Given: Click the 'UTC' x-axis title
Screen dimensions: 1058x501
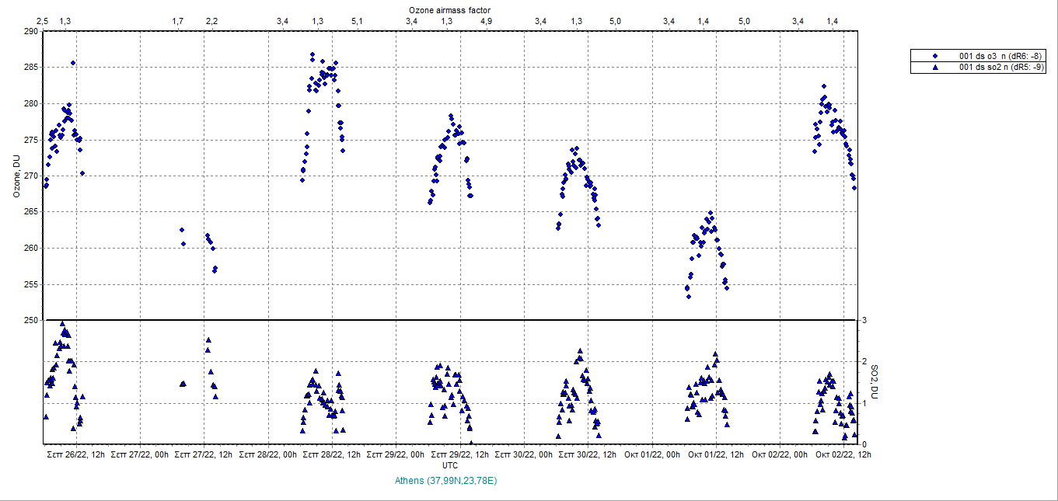Looking at the screenshot, I should [449, 465].
